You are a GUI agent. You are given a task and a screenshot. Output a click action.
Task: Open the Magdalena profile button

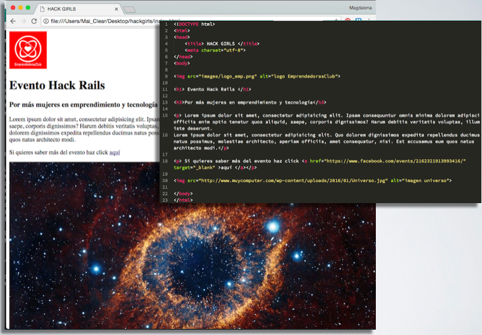coord(360,8)
